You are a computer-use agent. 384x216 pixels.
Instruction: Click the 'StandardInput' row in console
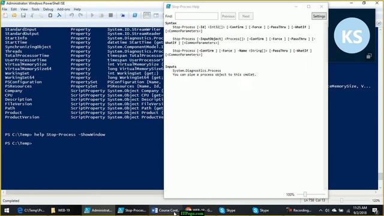(84, 29)
